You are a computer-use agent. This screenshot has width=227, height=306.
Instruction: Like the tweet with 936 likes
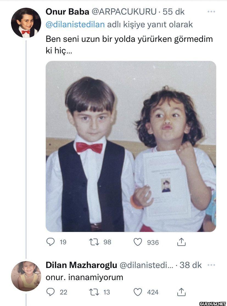click(138, 242)
